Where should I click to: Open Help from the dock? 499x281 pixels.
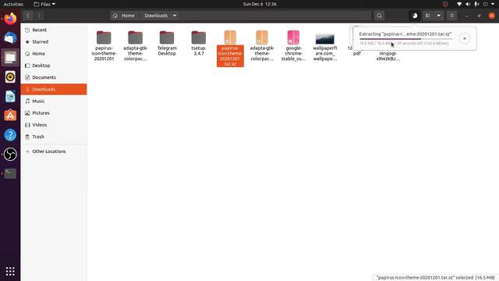(x=10, y=135)
